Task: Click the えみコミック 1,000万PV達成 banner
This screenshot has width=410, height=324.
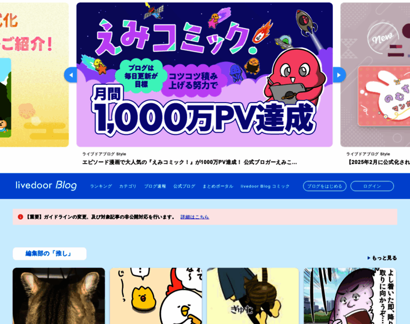Action: click(204, 75)
